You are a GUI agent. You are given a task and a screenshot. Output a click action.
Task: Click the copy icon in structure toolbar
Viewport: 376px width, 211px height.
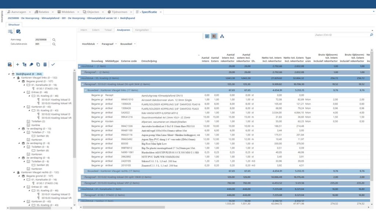(38, 64)
